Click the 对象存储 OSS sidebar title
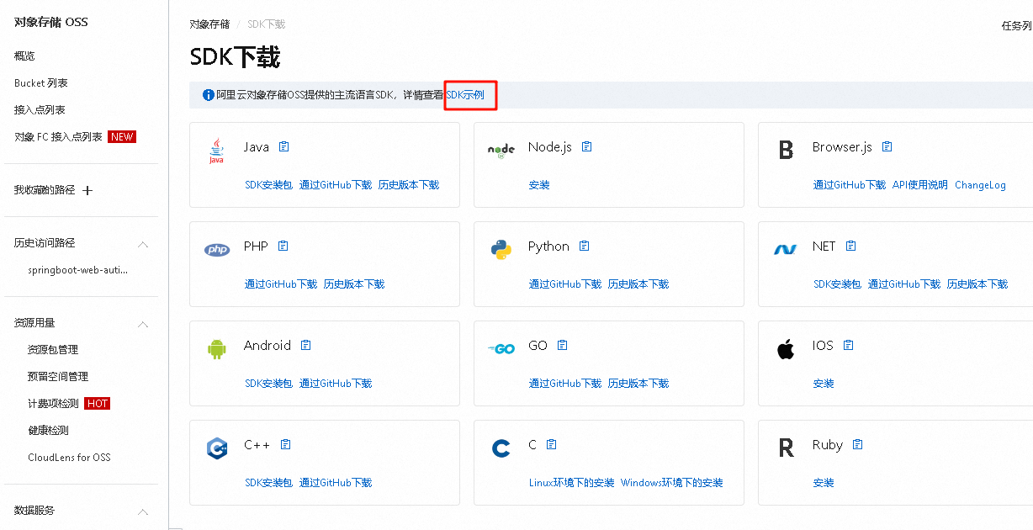 click(x=51, y=22)
